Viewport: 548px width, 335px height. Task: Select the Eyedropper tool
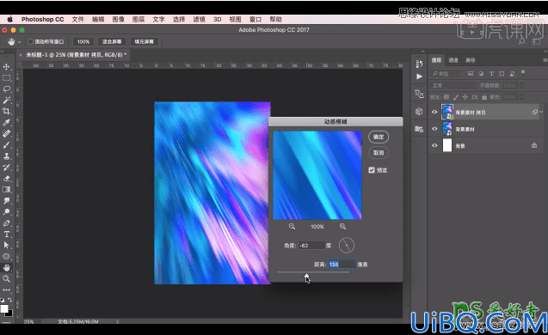[6, 123]
